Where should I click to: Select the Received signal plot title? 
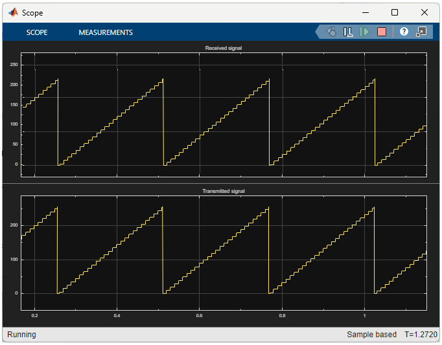click(224, 48)
